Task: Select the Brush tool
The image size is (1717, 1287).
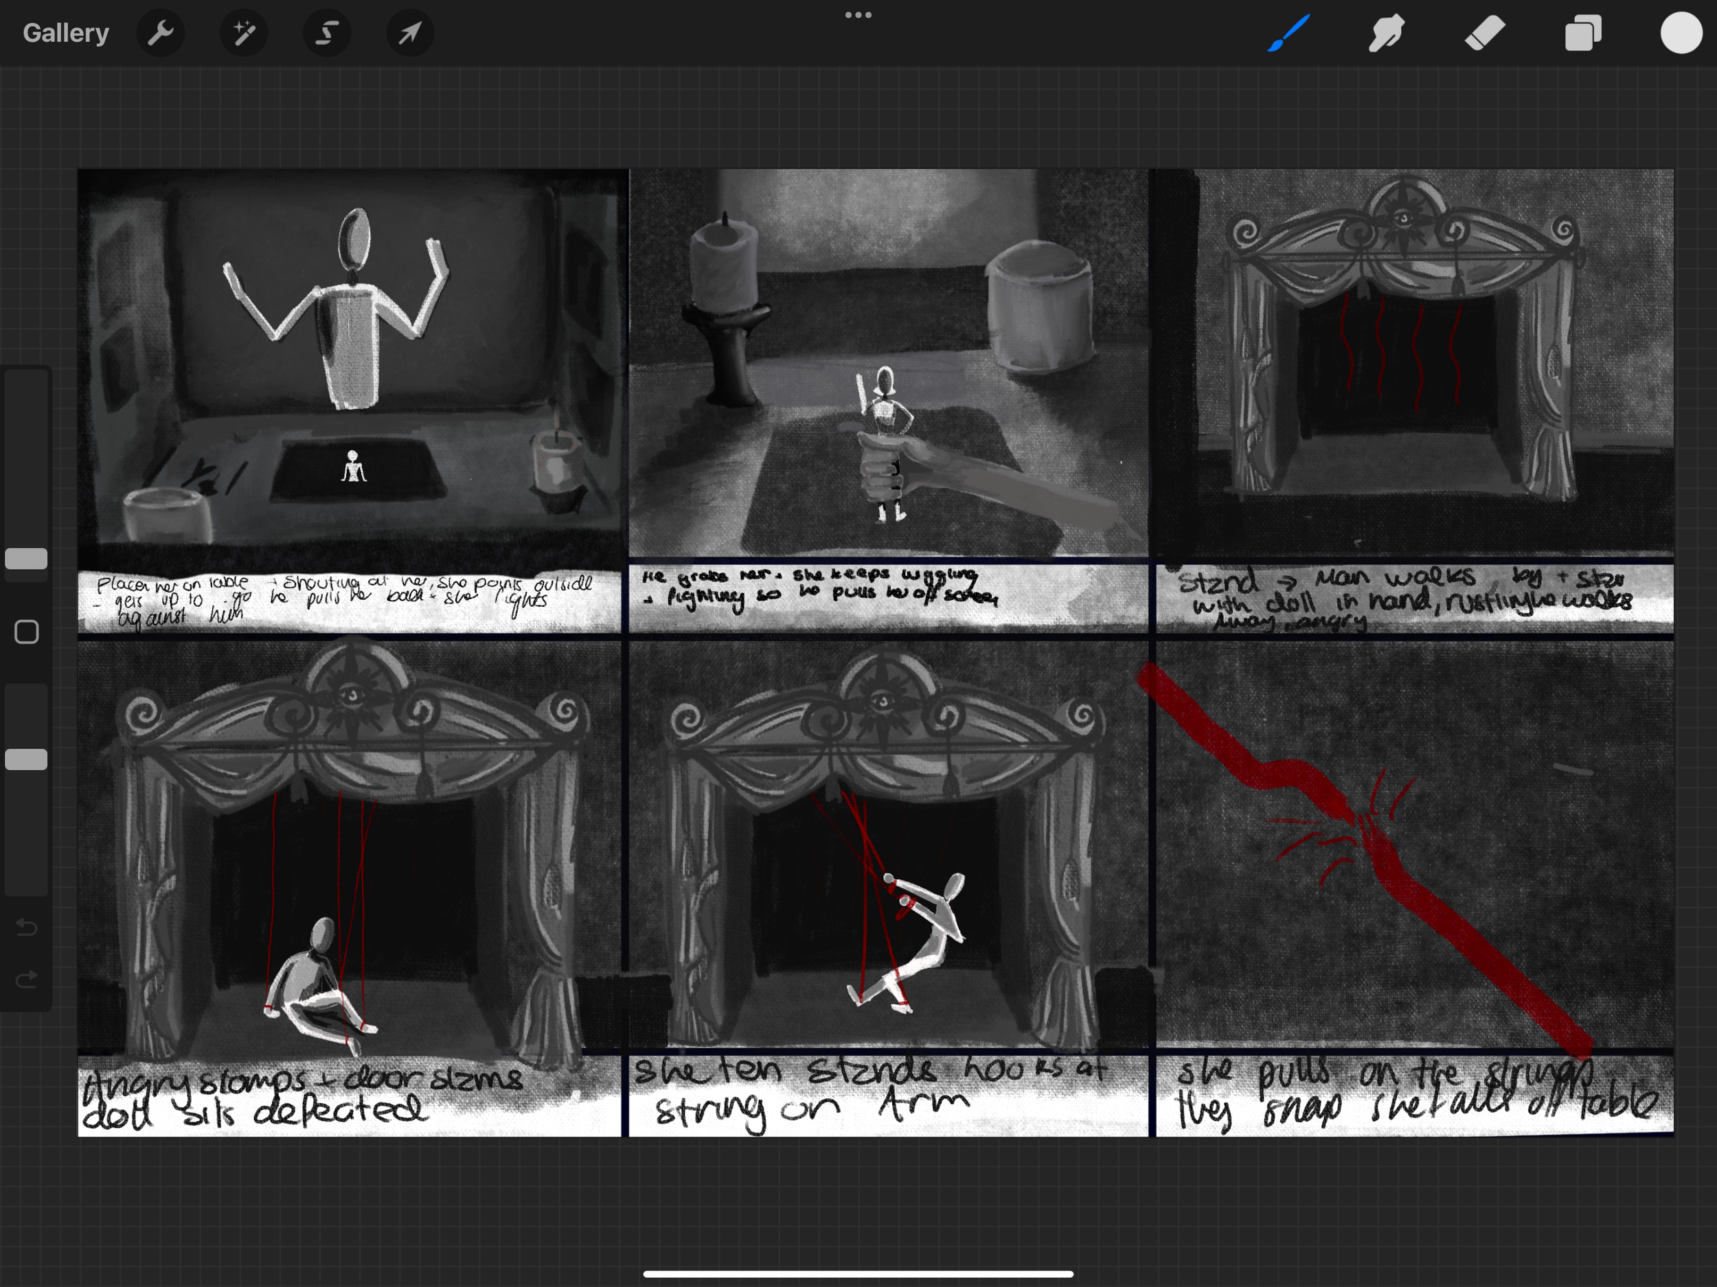Action: [x=1288, y=34]
